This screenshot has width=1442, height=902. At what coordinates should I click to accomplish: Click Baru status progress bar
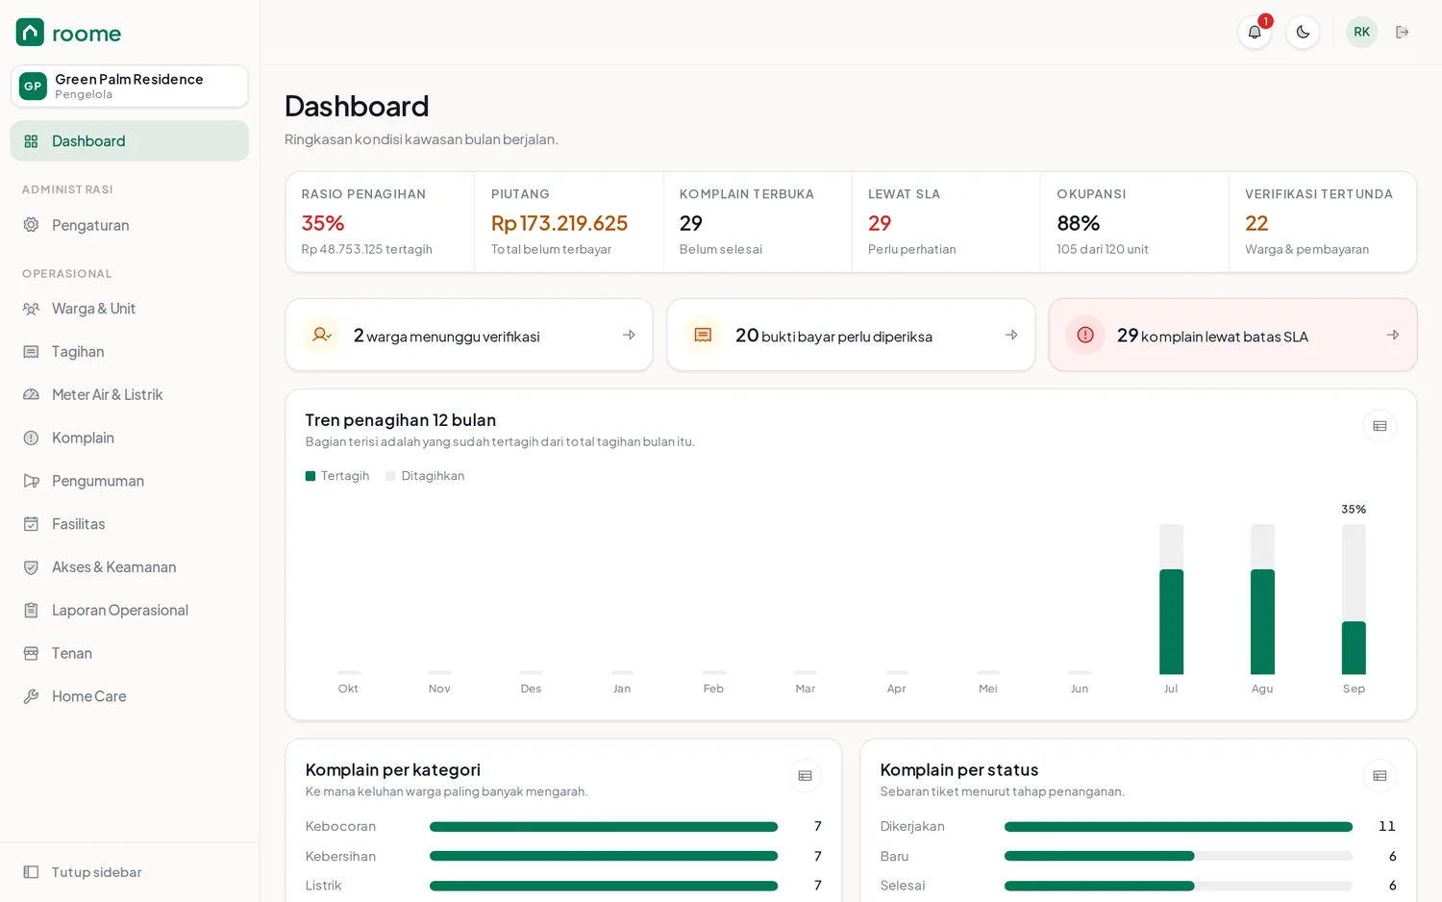pyautogui.click(x=1179, y=856)
